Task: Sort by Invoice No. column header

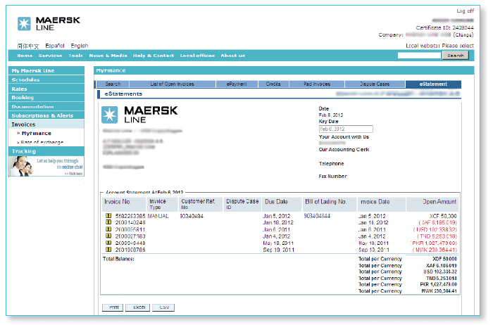Action: (124, 205)
